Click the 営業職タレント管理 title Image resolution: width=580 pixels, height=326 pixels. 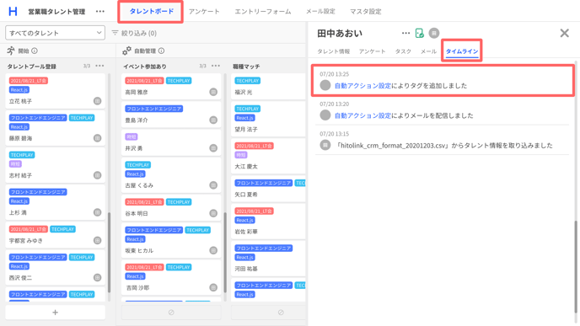pos(56,12)
